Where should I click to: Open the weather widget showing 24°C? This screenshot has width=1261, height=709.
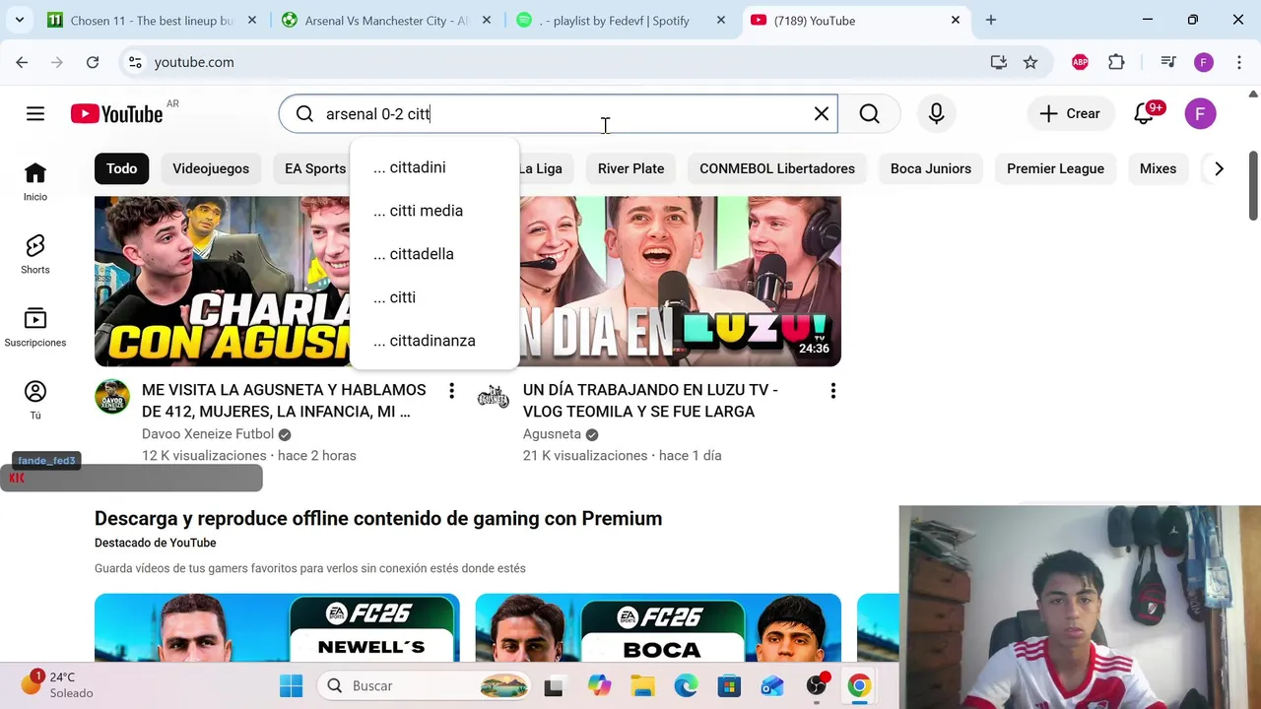coord(59,685)
